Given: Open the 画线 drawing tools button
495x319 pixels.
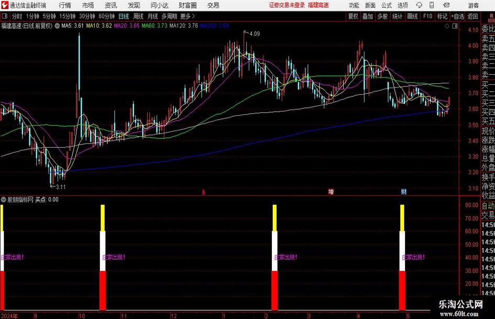Looking at the screenshot, I should pyautogui.click(x=412, y=16).
